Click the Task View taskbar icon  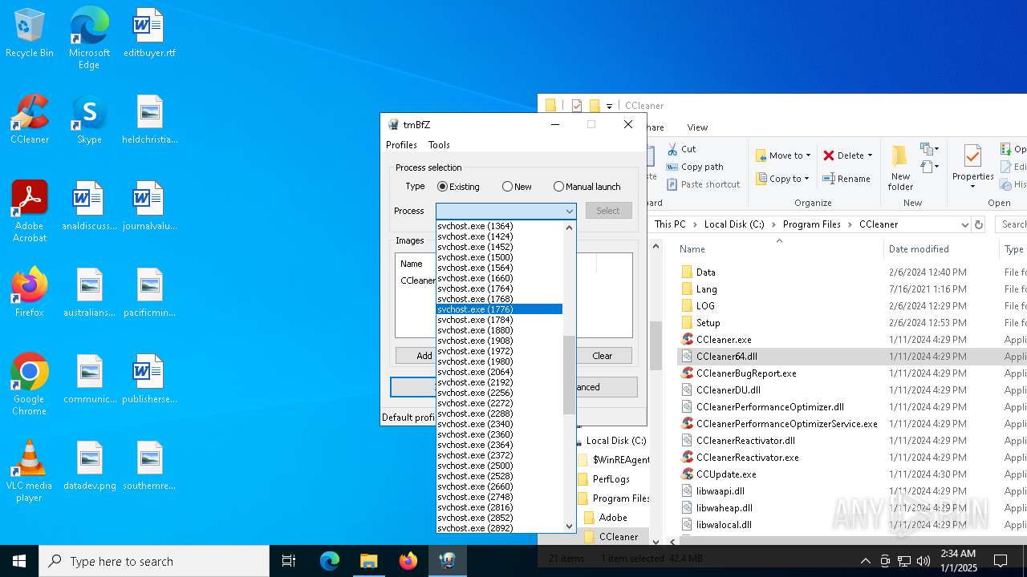pos(289,561)
